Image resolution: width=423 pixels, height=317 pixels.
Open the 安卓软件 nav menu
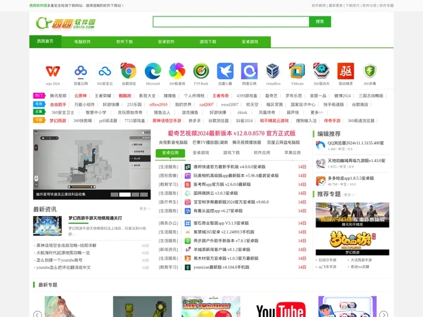[x=166, y=42]
